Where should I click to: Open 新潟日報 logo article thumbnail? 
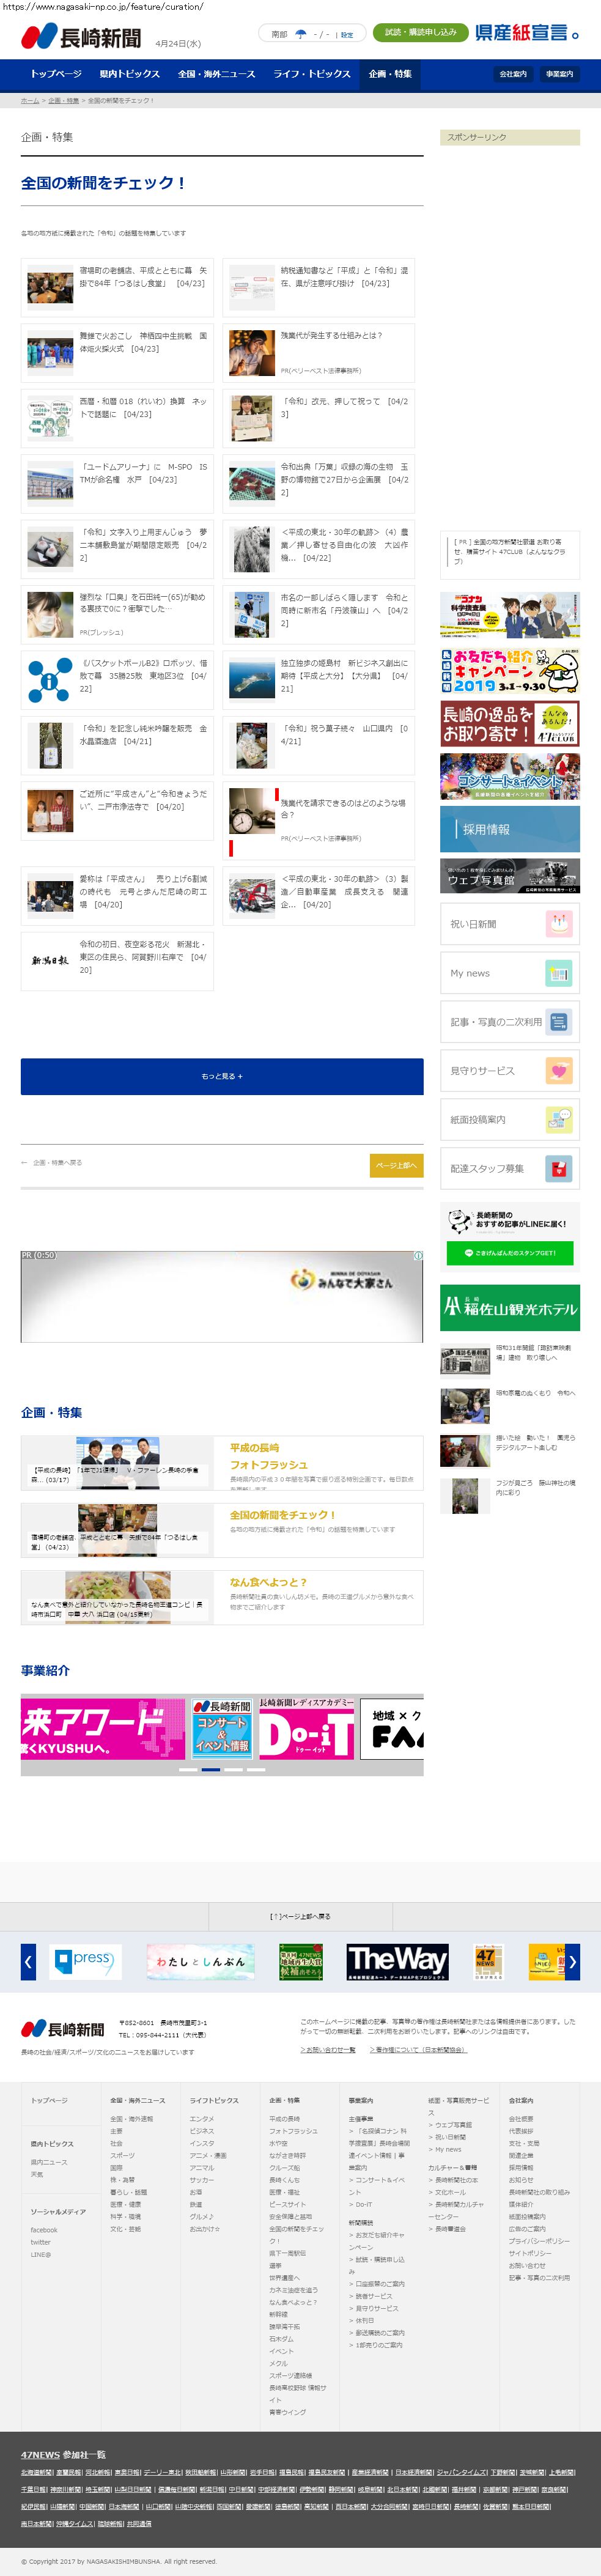(50, 960)
